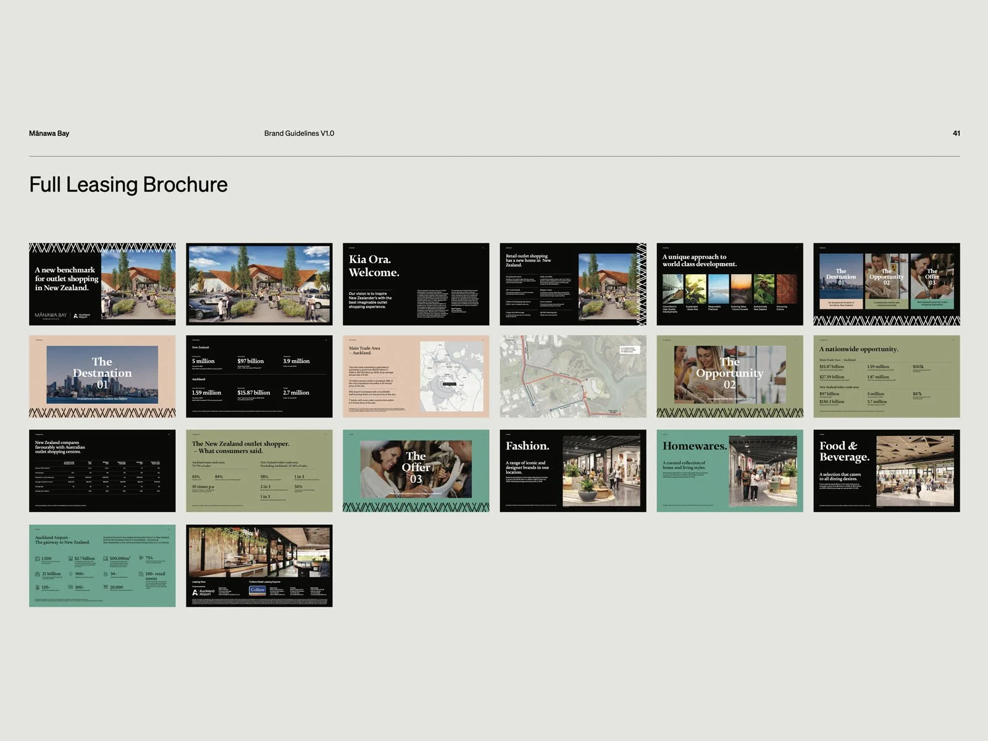The width and height of the screenshot is (988, 741).
Task: Click the '21 Million' statistic on the airport slide
Action: (x=51, y=574)
